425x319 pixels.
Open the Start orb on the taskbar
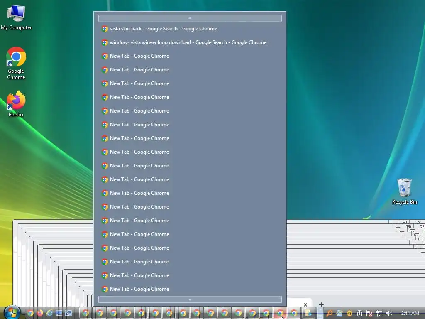click(11, 312)
